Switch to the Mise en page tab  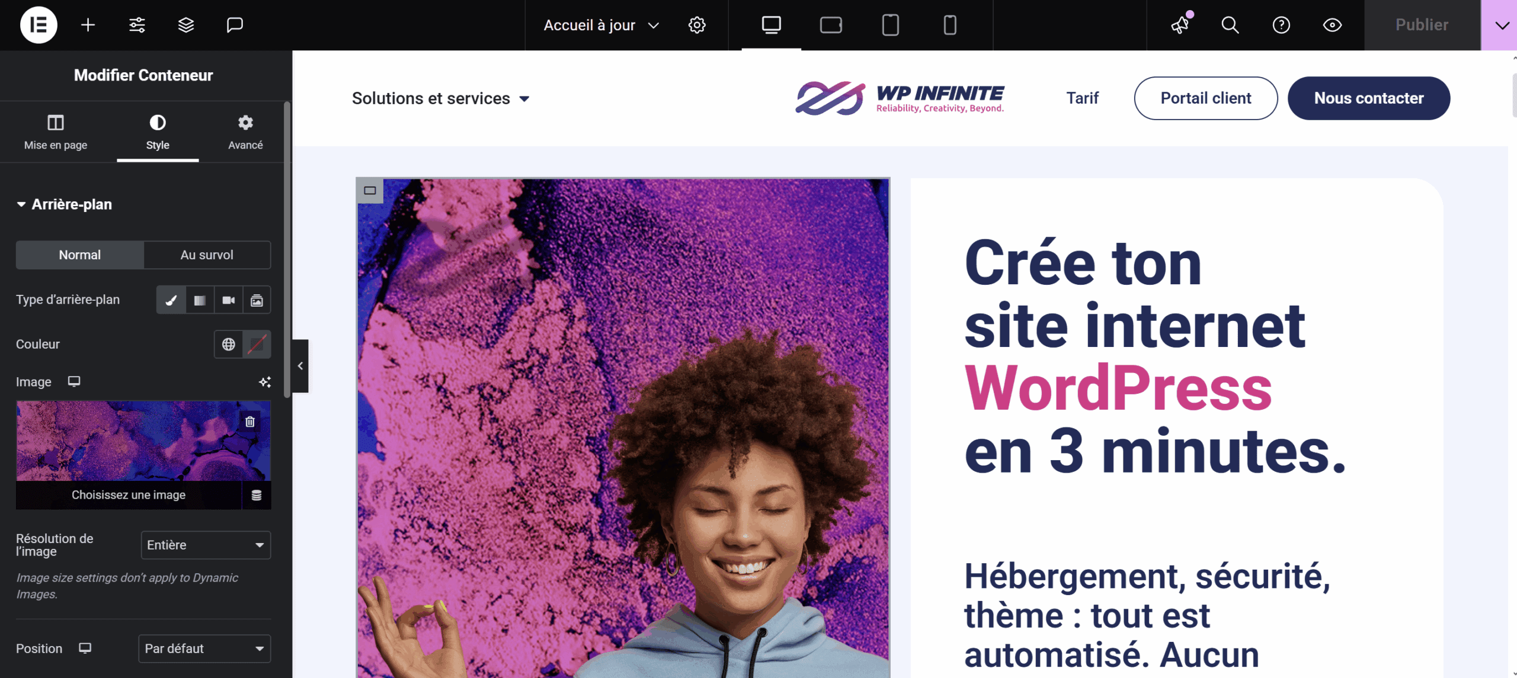[56, 132]
